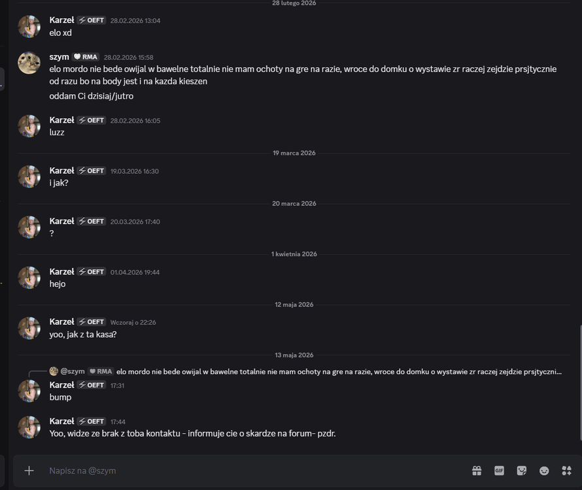Open the GIF picker
The height and width of the screenshot is (490, 582).
click(x=499, y=470)
